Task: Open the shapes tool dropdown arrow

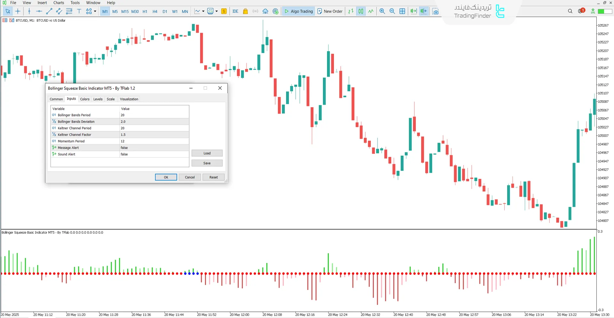Action: pyautogui.click(x=95, y=11)
